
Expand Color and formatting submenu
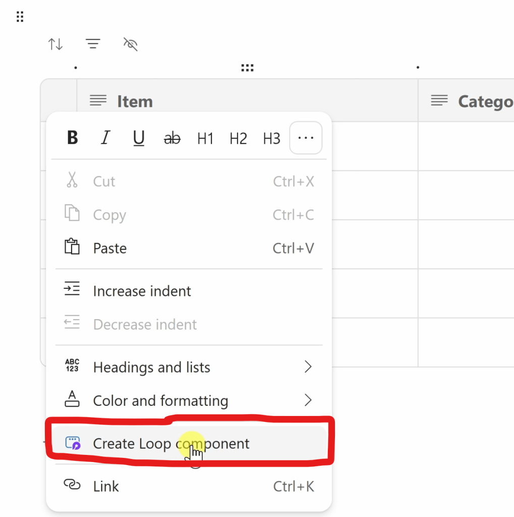[x=160, y=401]
